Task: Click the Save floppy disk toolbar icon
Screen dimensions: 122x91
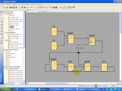Action: click(13, 8)
